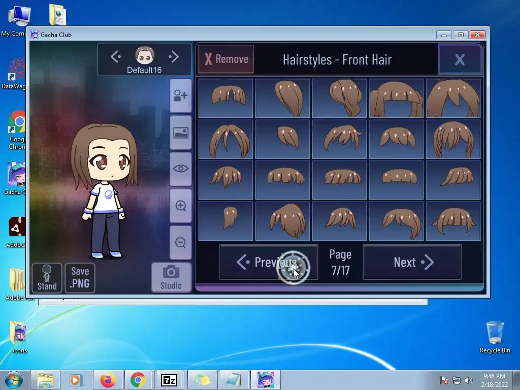Viewport: 520px width, 390px height.
Task: Open File Explorer from taskbar
Action: point(45,380)
